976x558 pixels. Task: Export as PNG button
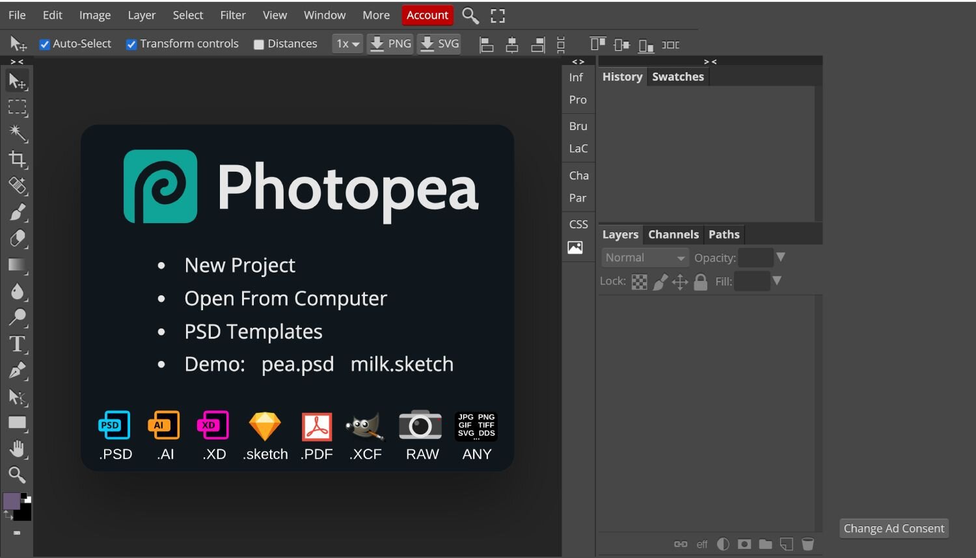390,44
